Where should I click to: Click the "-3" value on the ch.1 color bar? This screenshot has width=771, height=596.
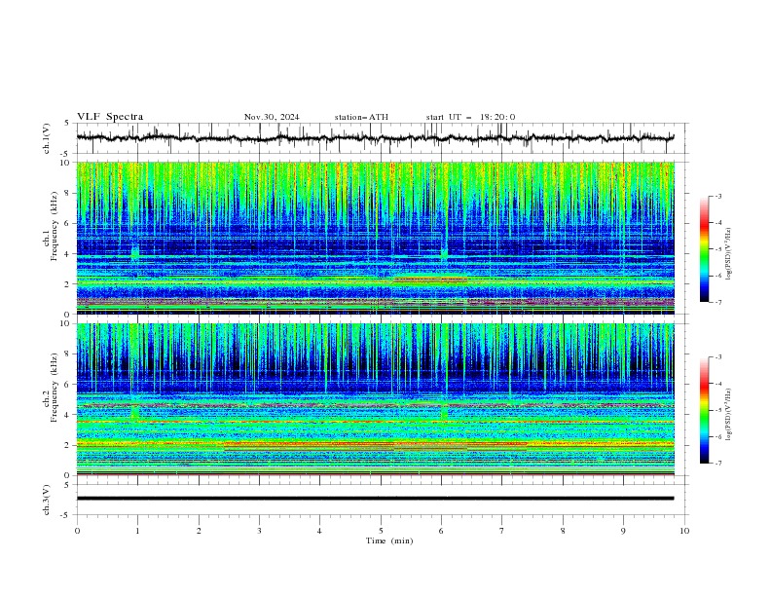tap(717, 196)
